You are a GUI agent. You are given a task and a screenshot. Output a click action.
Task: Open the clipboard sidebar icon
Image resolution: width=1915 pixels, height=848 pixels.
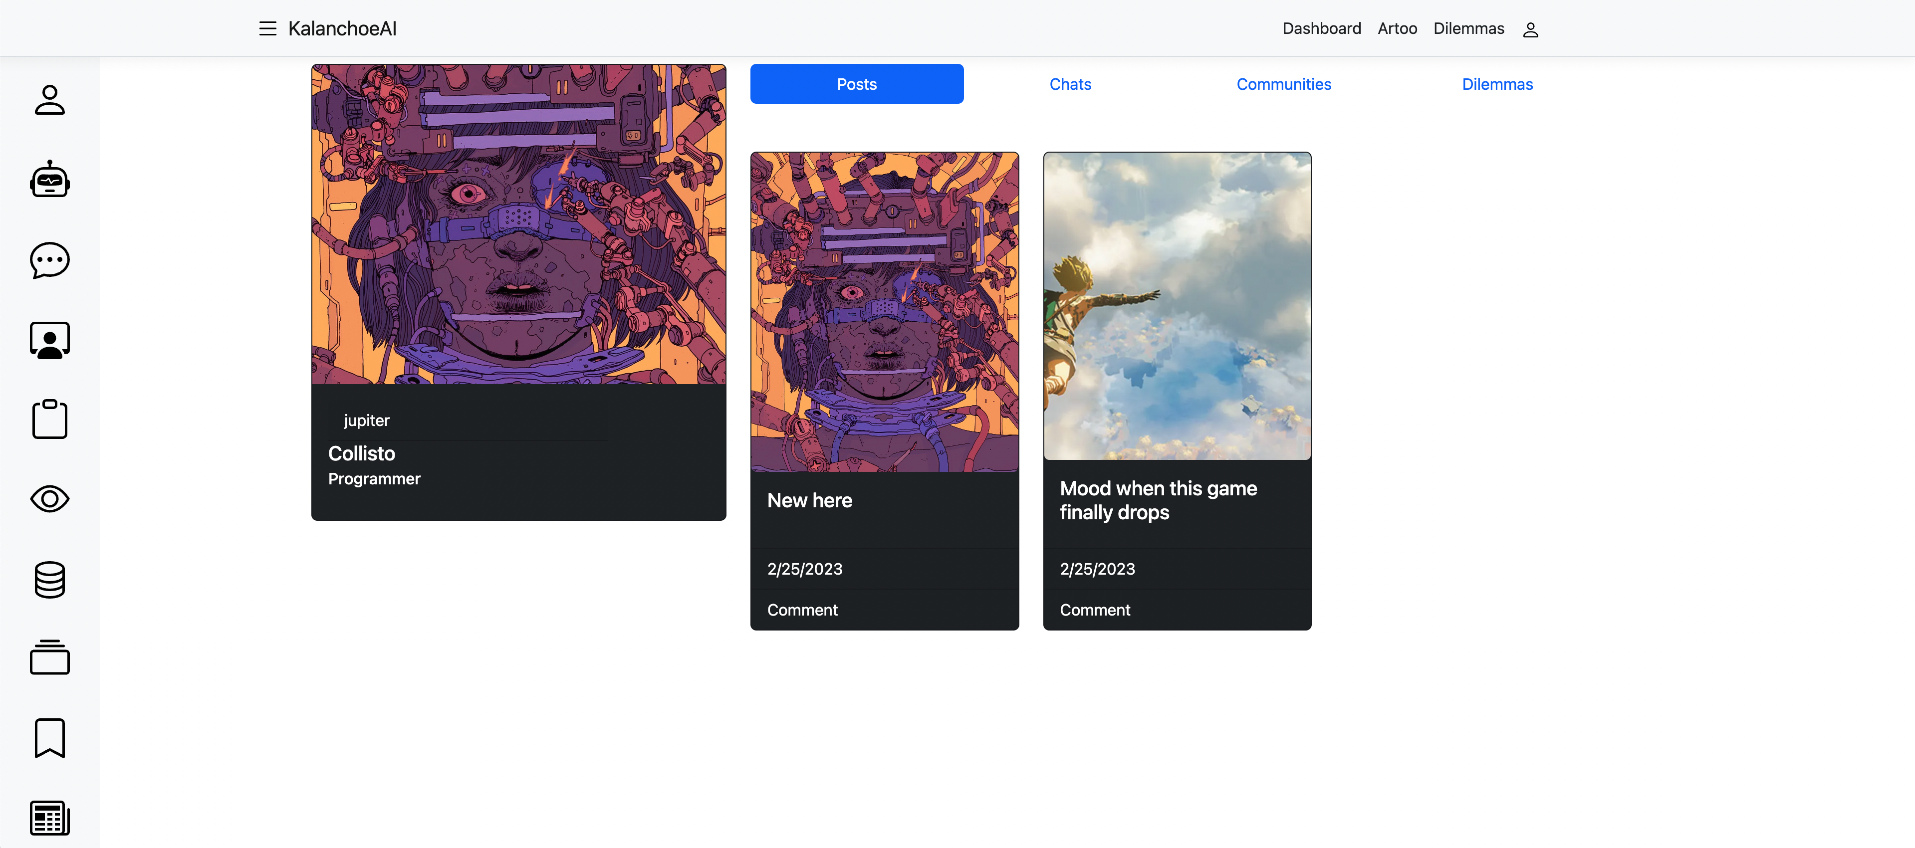[50, 419]
